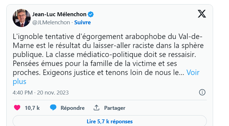Click the blue verified badge

pyautogui.click(x=90, y=14)
